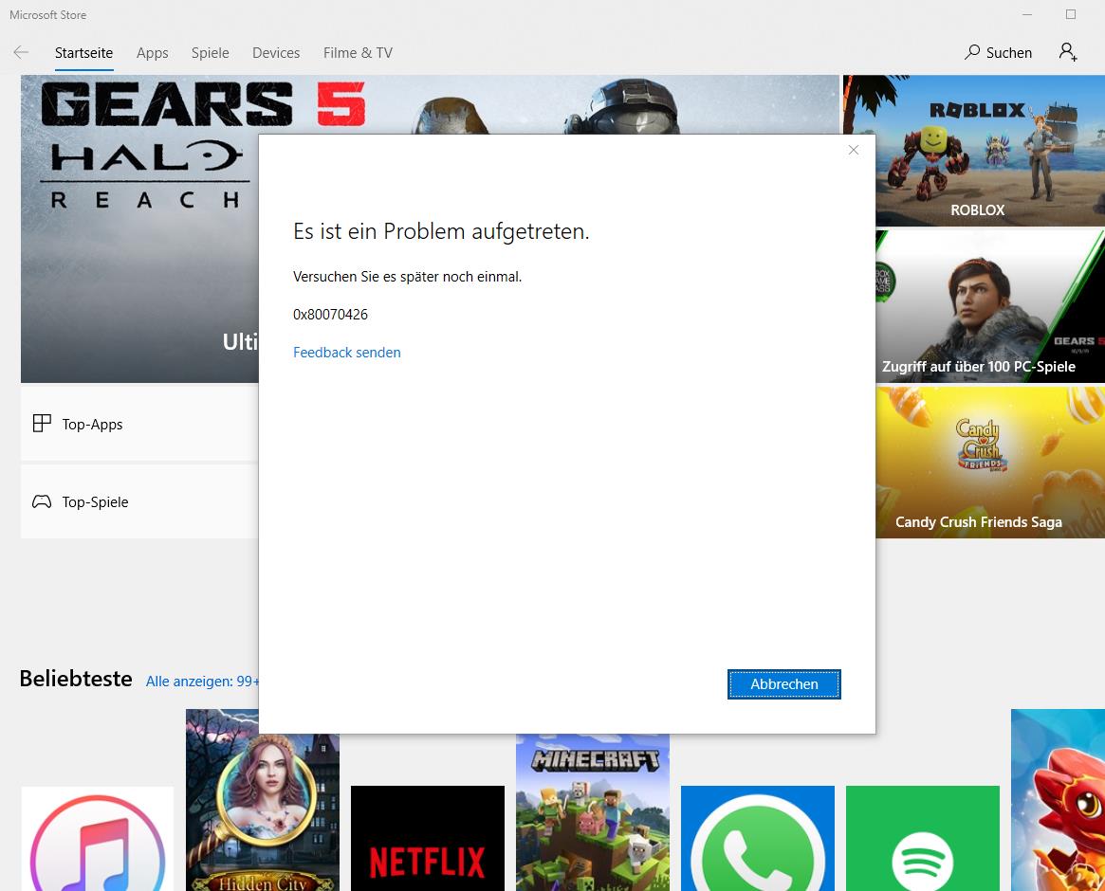
Task: Click the Suchen search label
Action: (1009, 53)
